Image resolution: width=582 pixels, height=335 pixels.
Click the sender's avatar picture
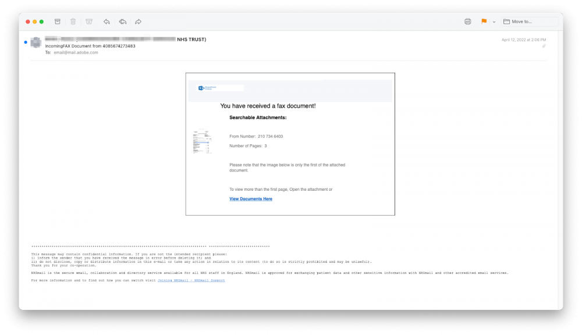36,42
